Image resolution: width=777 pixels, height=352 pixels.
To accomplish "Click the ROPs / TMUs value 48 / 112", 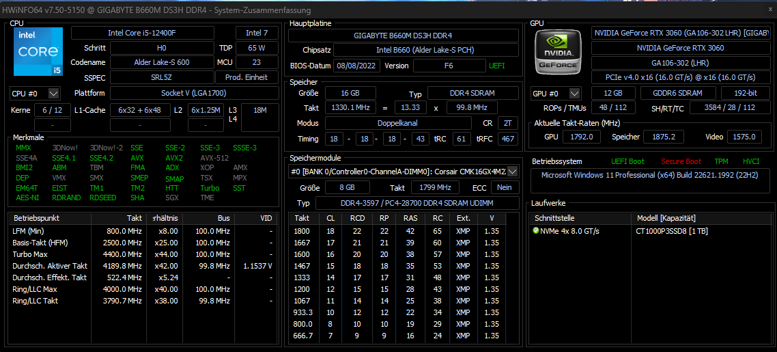I will pos(613,107).
